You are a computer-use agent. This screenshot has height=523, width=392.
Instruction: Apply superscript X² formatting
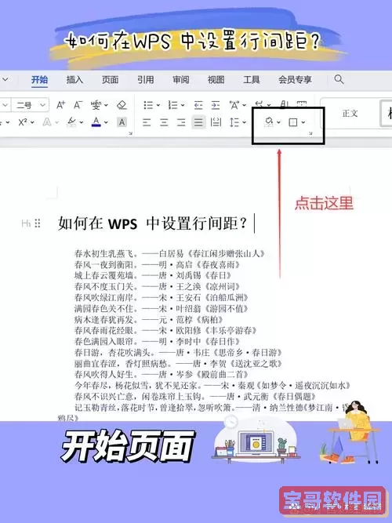(x=23, y=122)
